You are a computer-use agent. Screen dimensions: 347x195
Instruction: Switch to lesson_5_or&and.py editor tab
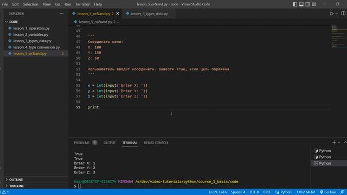[x=93, y=14]
